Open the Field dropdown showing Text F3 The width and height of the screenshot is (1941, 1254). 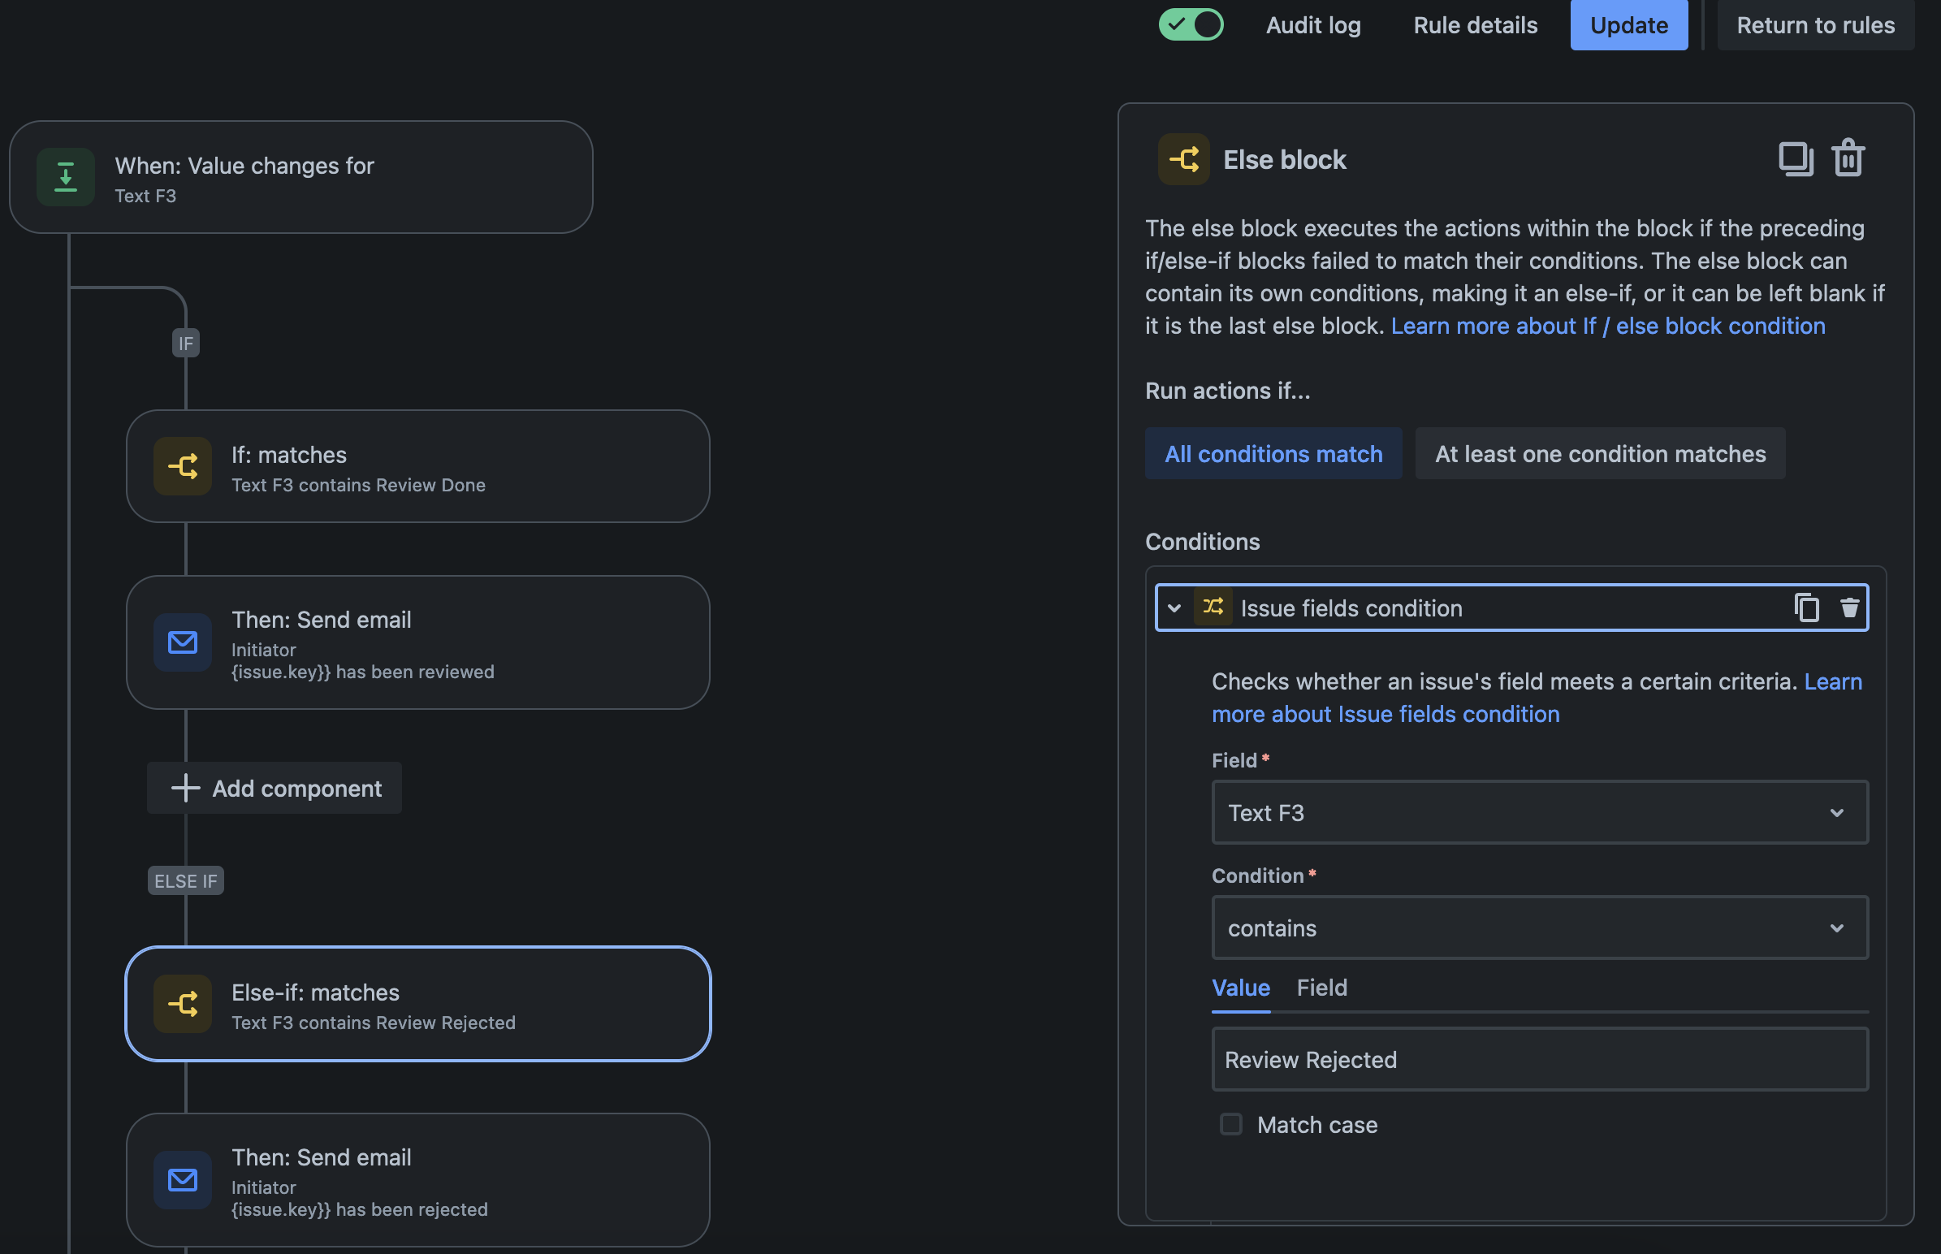1539,813
